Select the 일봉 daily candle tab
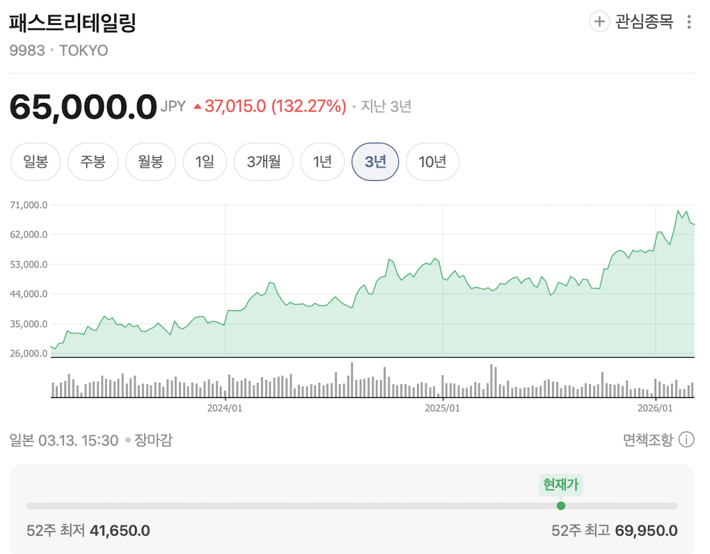 click(35, 162)
